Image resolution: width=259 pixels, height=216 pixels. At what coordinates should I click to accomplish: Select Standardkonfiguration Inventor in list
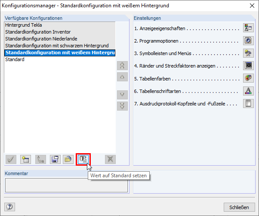60,32
